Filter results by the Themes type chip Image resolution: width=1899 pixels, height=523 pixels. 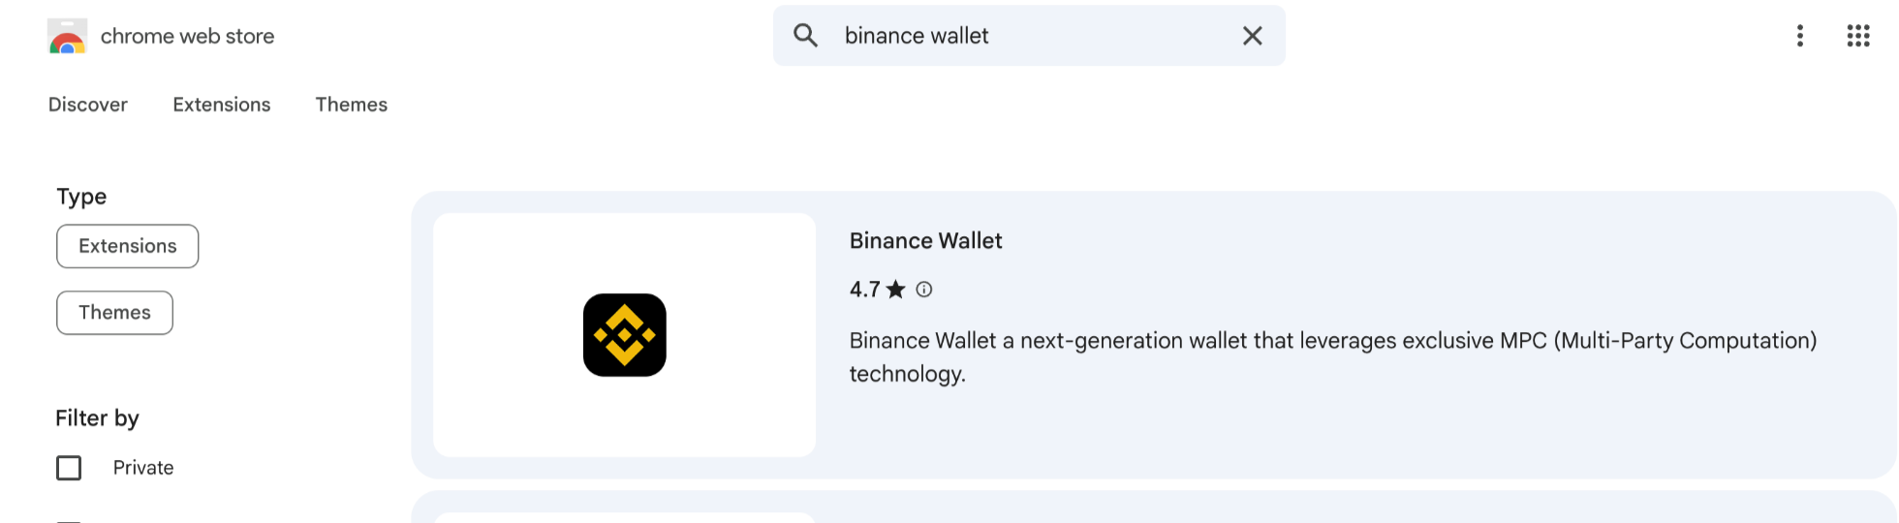click(x=114, y=313)
